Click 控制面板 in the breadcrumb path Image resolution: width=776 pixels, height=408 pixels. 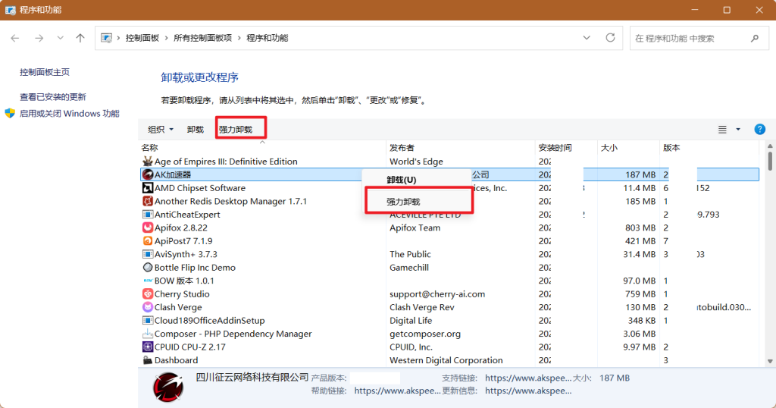(x=142, y=38)
